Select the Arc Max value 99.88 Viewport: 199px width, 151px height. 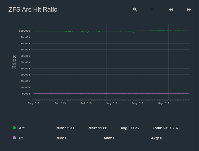[103, 128]
